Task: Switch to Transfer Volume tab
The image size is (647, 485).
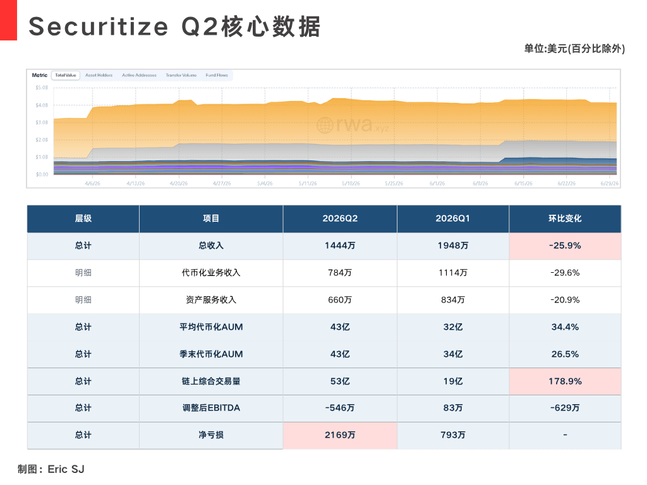Action: click(x=181, y=75)
